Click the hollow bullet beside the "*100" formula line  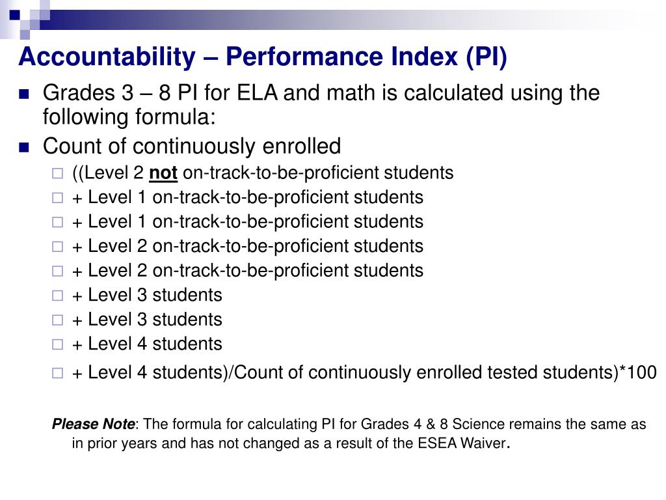coord(57,373)
